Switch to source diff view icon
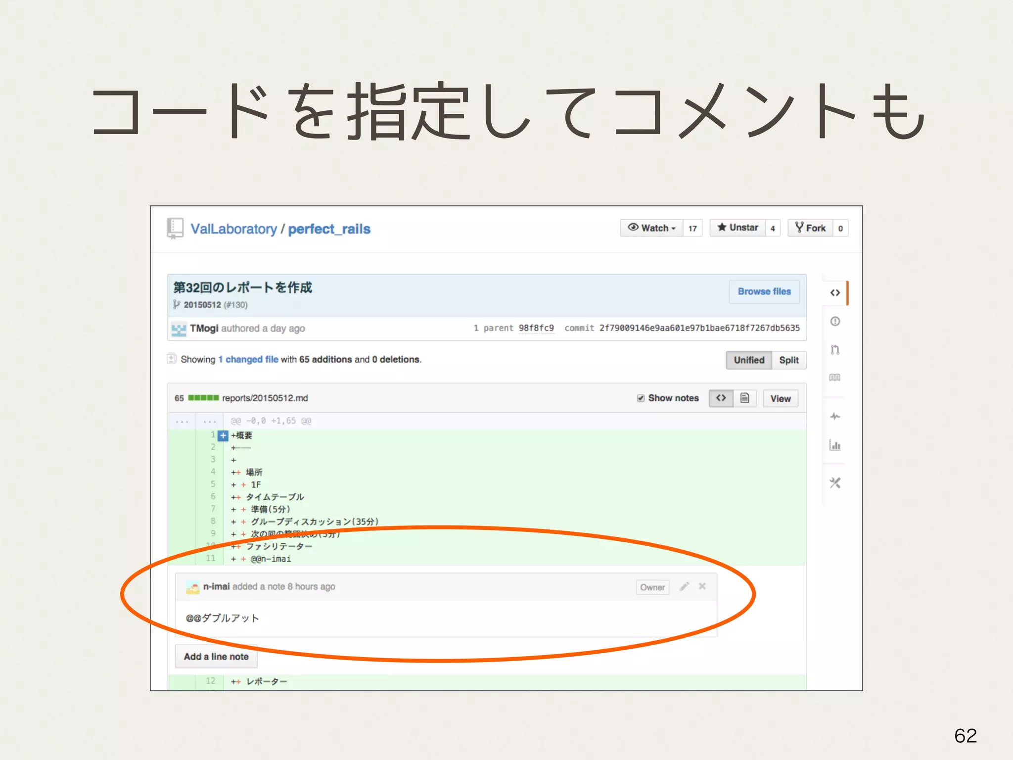 [721, 398]
